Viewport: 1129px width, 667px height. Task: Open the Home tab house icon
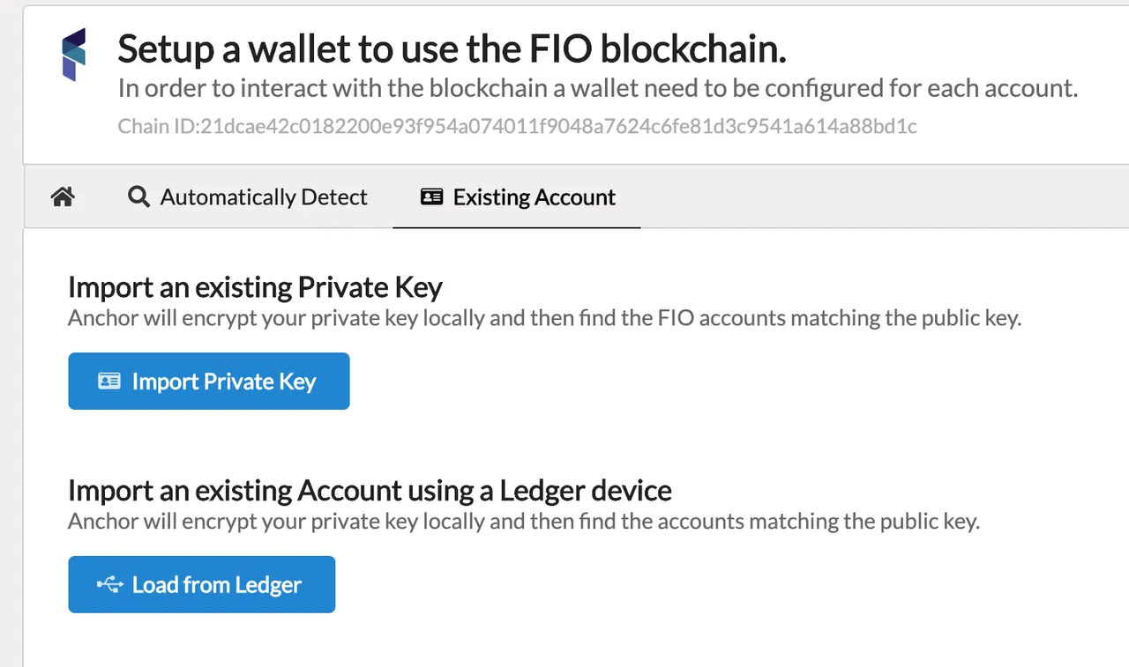(63, 196)
